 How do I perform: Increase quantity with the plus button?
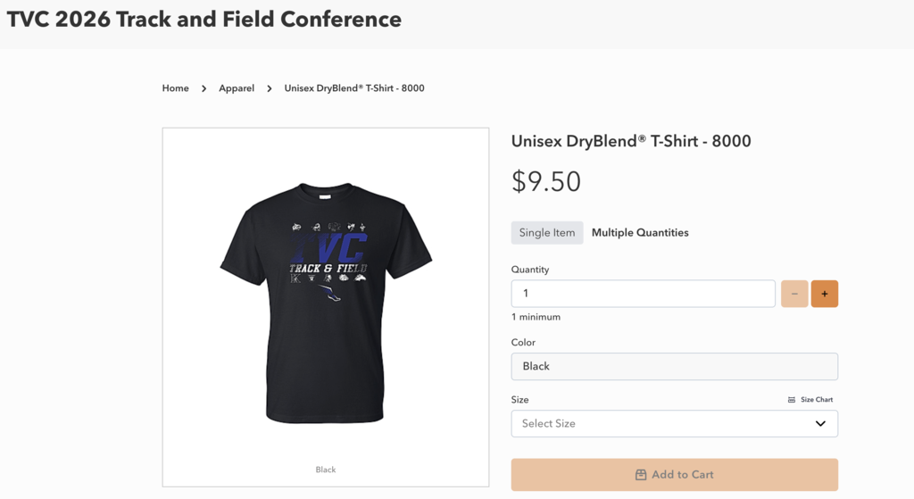coord(824,294)
